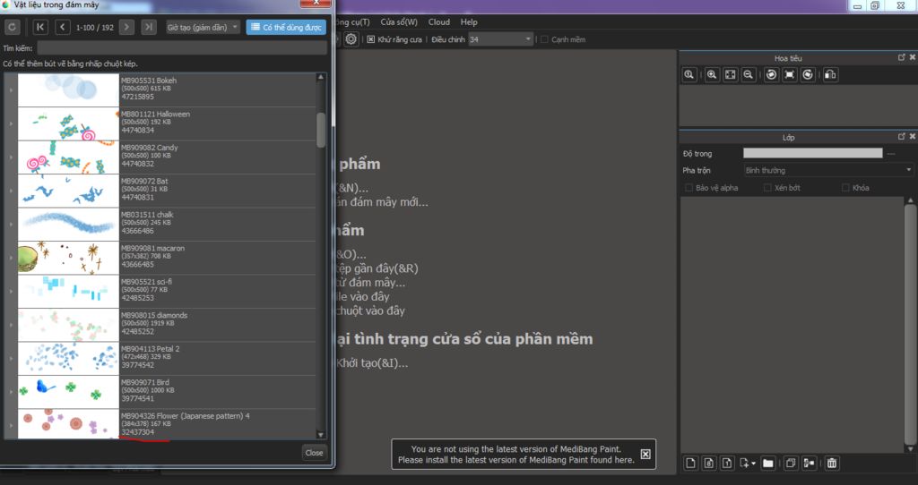This screenshot has height=485, width=918.
Task: Expand the Candy row arrow
Action: pyautogui.click(x=11, y=157)
